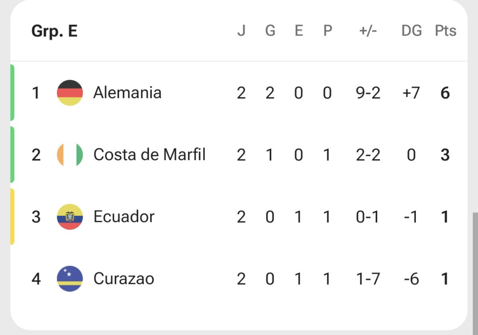
Task: Click the Alemania flag icon
Action: point(70,93)
